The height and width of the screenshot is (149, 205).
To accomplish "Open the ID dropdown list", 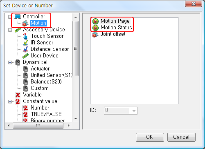I will pyautogui.click(x=134, y=111).
